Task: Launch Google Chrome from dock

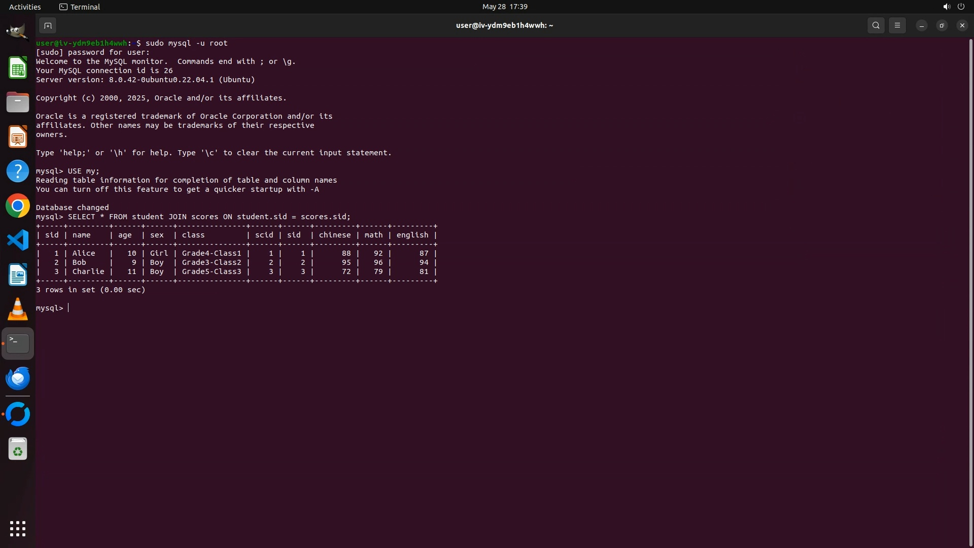Action: tap(17, 206)
